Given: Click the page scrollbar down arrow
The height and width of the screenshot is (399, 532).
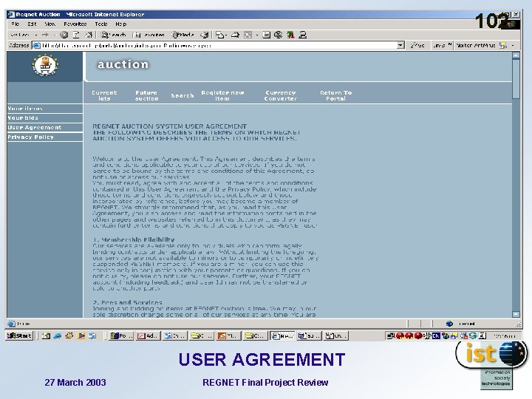Looking at the screenshot, I should click(x=516, y=314).
